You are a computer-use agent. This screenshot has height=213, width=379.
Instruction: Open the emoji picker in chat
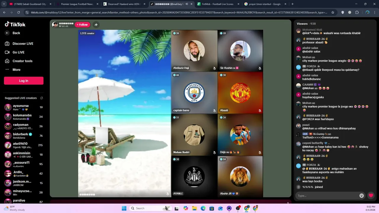click(x=362, y=196)
